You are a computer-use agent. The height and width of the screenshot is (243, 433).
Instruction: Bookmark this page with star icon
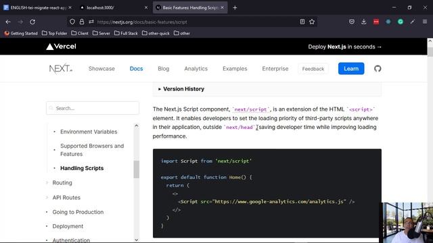pyautogui.click(x=312, y=22)
